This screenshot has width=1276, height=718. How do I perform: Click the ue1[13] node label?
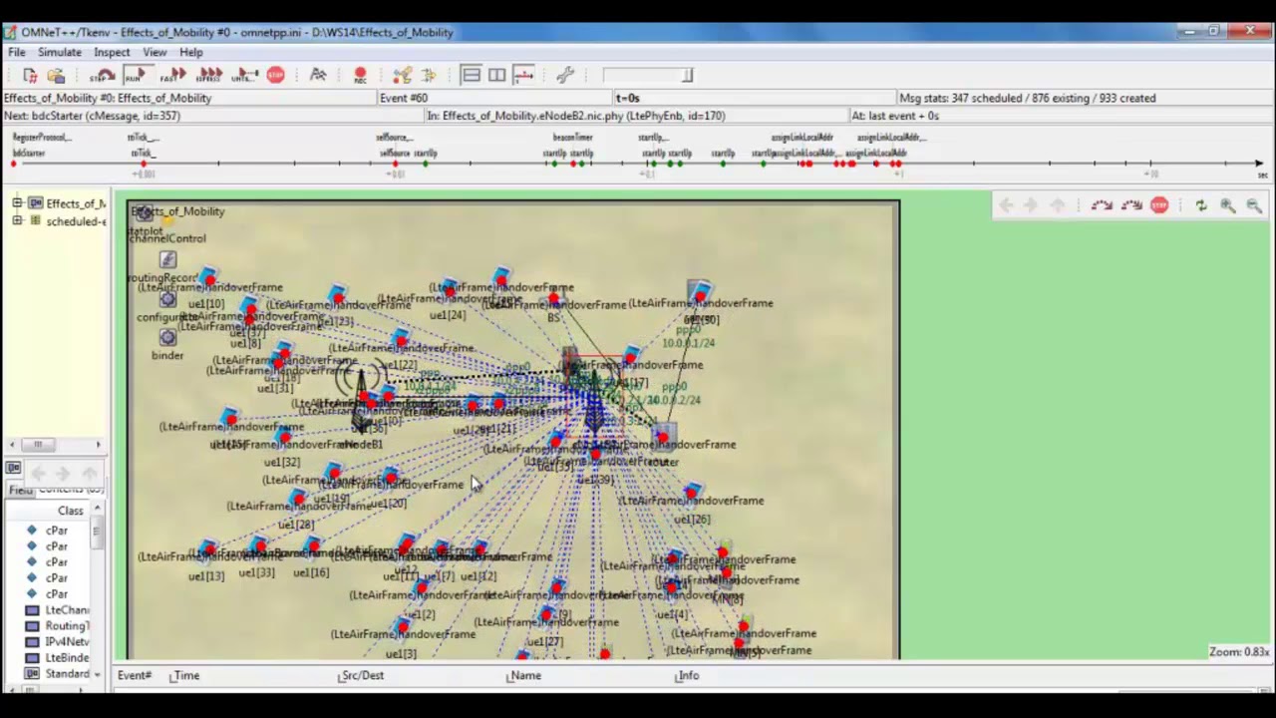pos(206,576)
